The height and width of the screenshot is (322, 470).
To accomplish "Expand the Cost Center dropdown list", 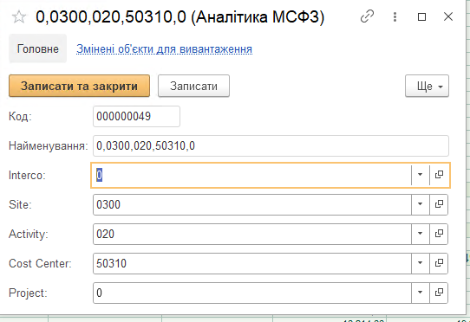I will tap(421, 263).
